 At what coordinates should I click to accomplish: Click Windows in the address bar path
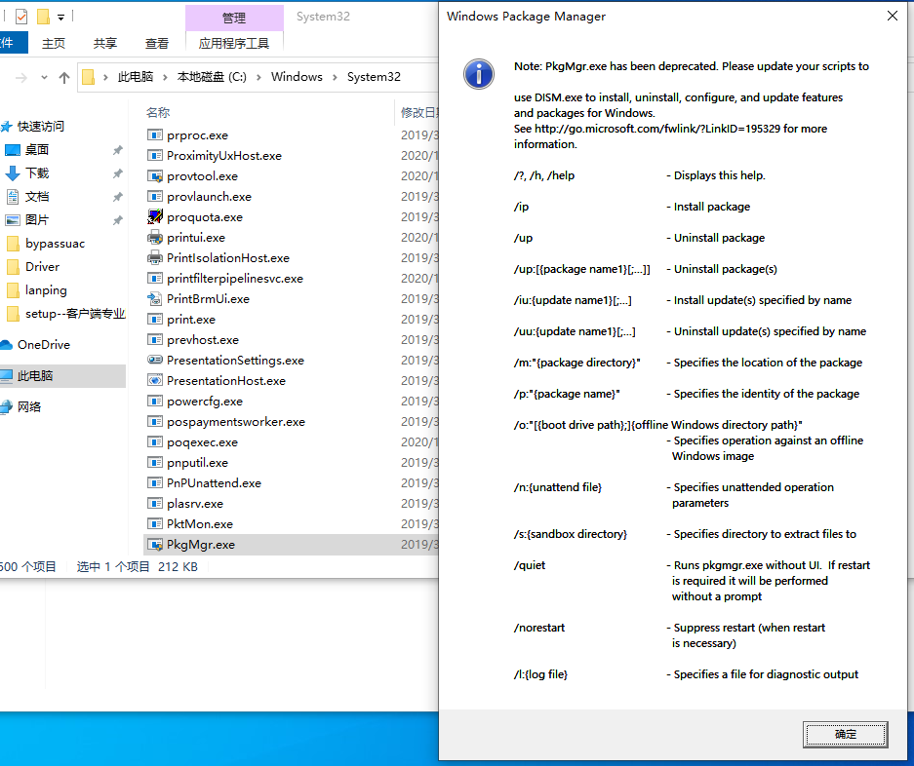(x=297, y=77)
